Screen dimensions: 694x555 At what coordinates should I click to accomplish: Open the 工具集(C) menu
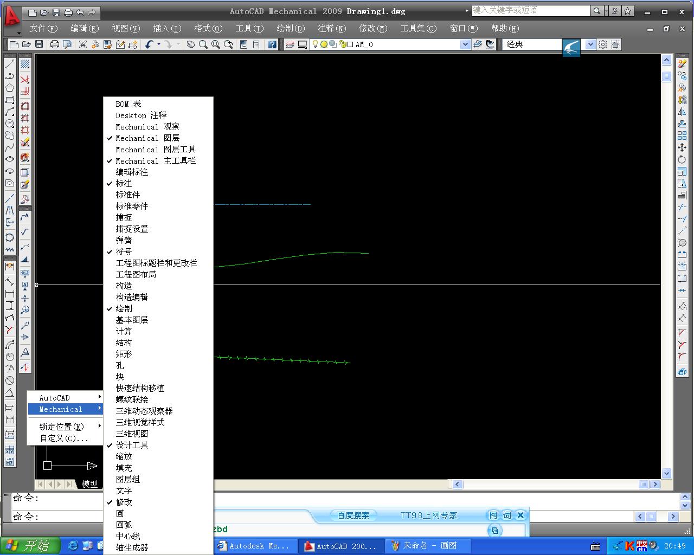[418, 29]
